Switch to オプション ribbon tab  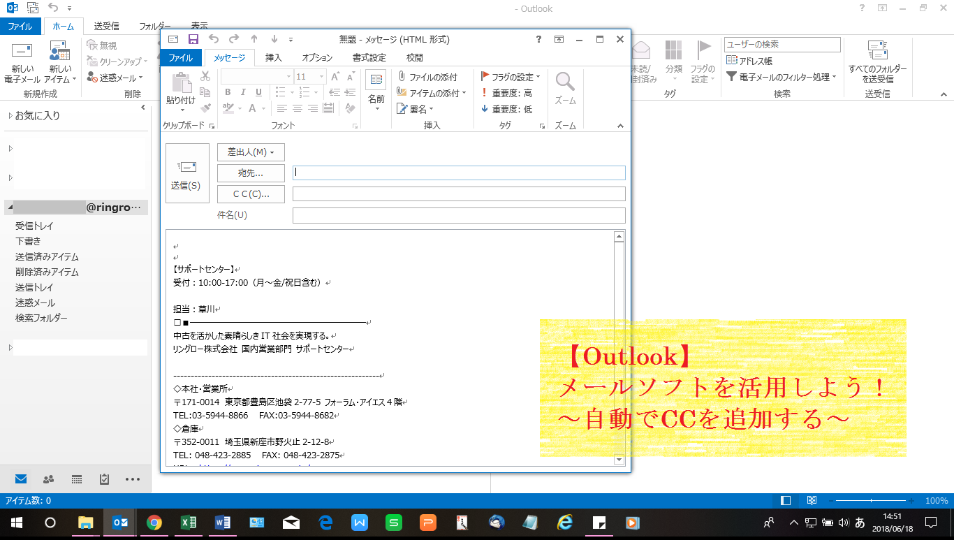click(317, 58)
